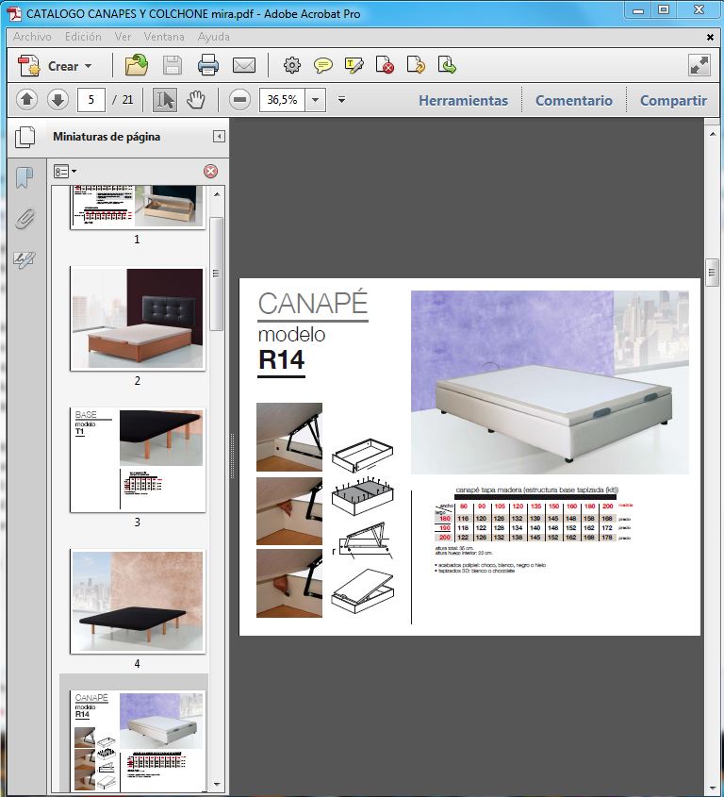Viewport: 724px width, 797px height.
Task: Open the Archivo menu
Action: pos(32,37)
